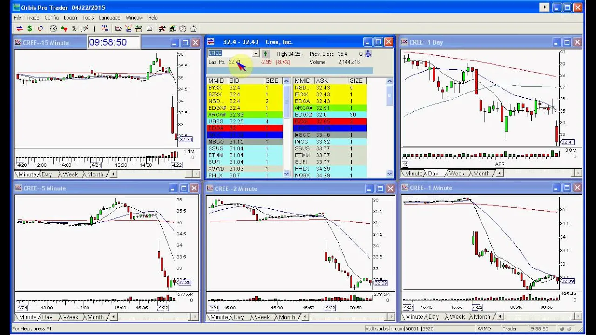Select Week tab in CREE--1 Day chart
596x335 pixels.
[x=456, y=174]
